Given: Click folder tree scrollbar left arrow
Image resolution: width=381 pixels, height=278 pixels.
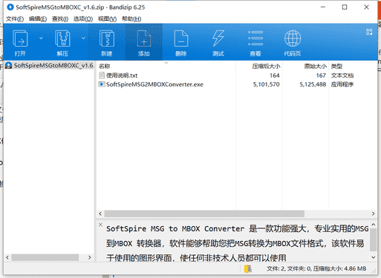Looking at the screenshot, I should tap(7, 257).
